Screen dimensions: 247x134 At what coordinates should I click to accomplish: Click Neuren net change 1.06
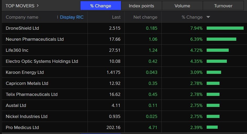click(153, 39)
